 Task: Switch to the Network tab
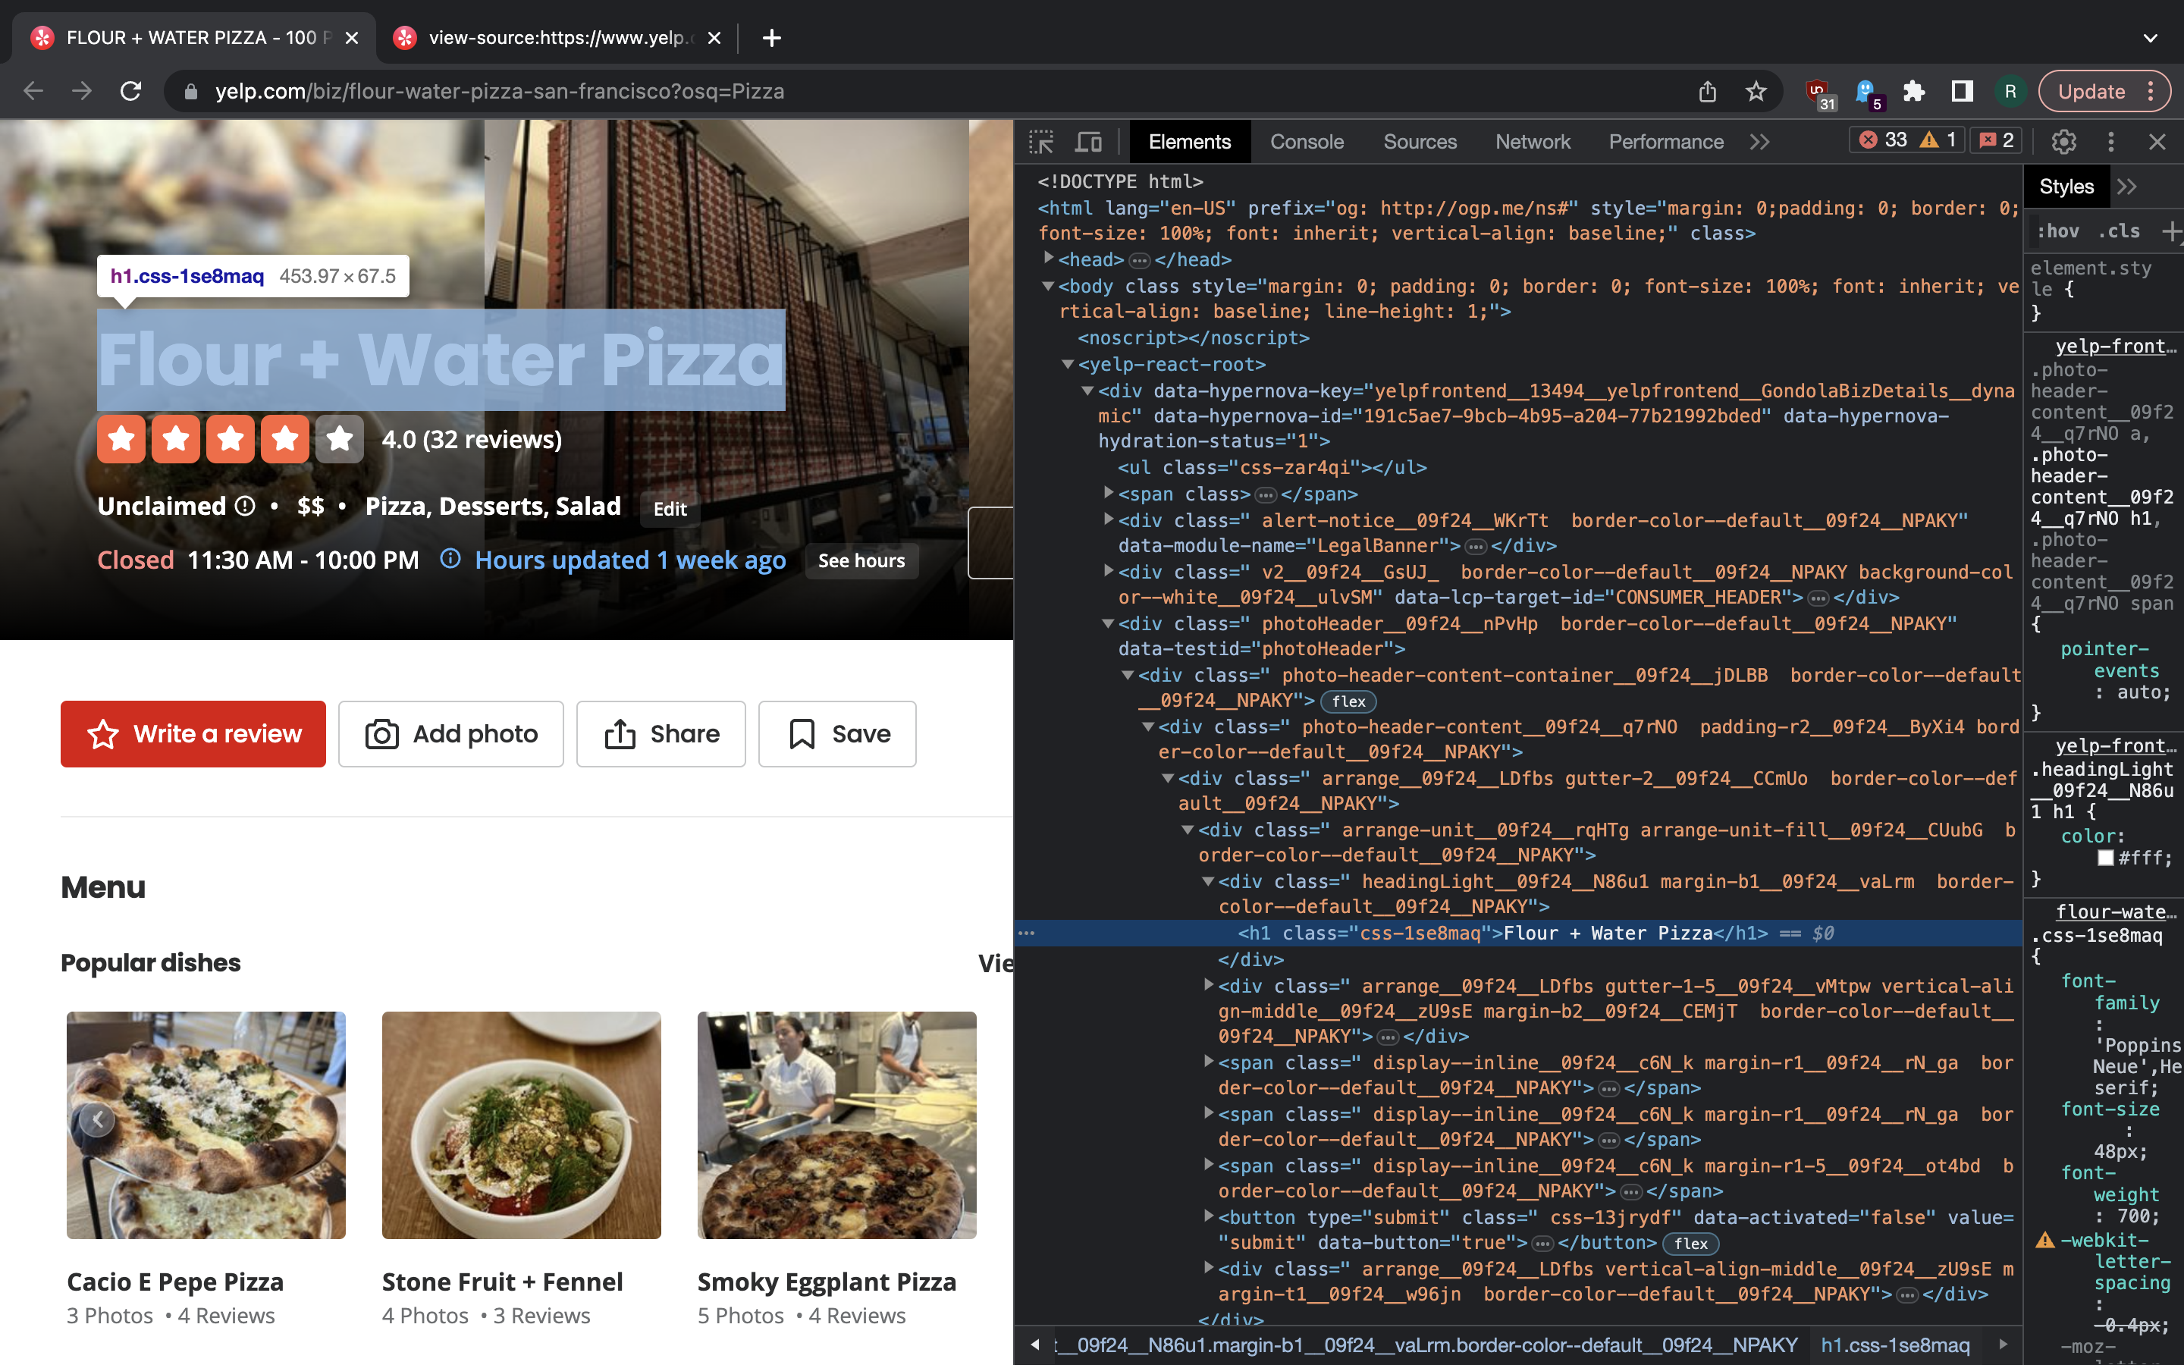tap(1533, 142)
